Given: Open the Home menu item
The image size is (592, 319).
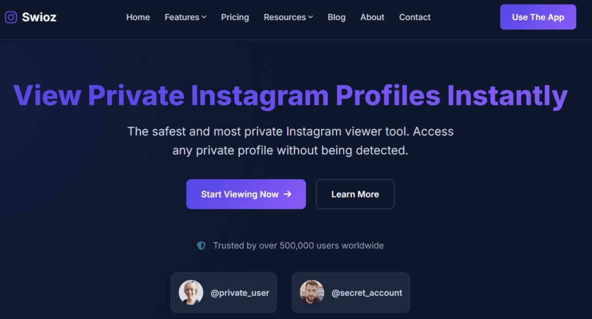Looking at the screenshot, I should 138,17.
